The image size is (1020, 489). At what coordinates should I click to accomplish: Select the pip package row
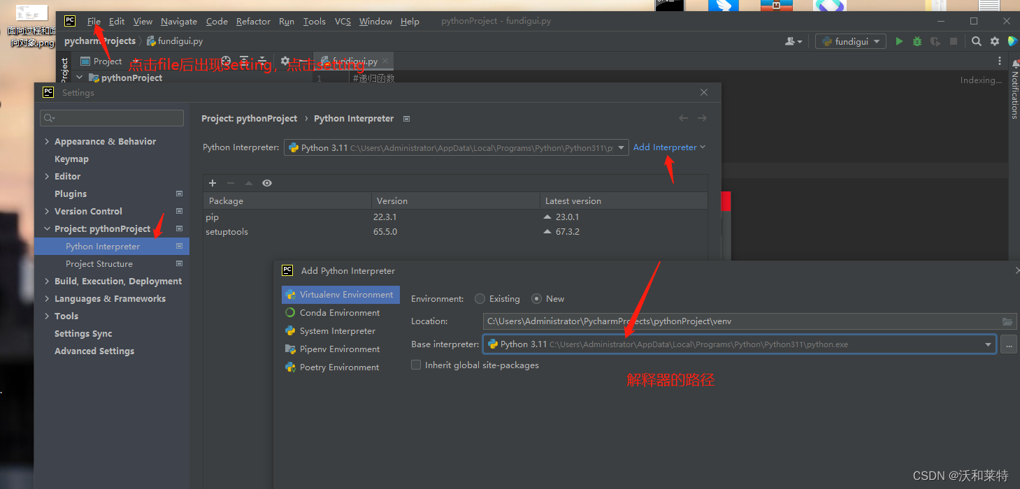(455, 217)
